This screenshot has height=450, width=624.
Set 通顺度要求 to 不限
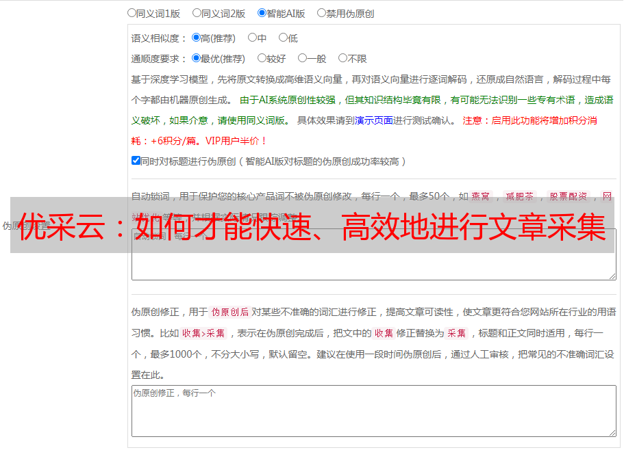point(342,58)
